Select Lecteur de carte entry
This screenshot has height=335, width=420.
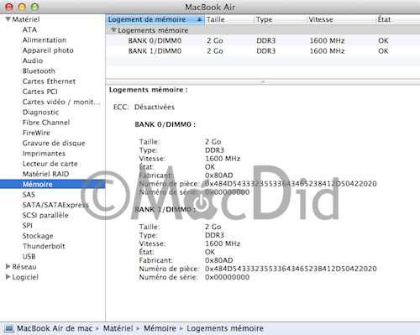click(50, 164)
